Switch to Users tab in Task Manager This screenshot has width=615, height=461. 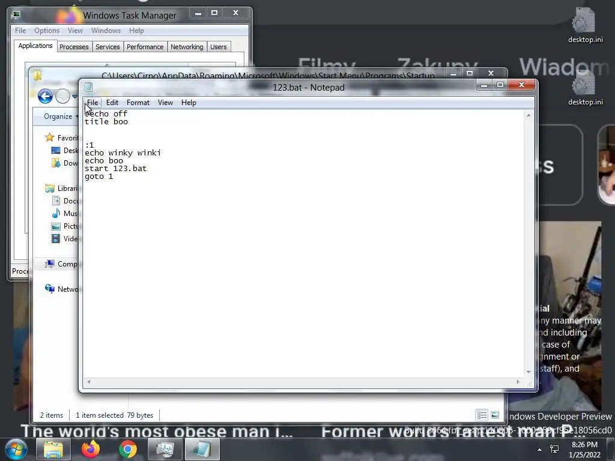pos(219,47)
